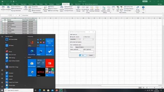Image resolution: width=164 pixels, height=92 pixels.
Task: Expand Import & Export dropdown
Action: (62, 9)
